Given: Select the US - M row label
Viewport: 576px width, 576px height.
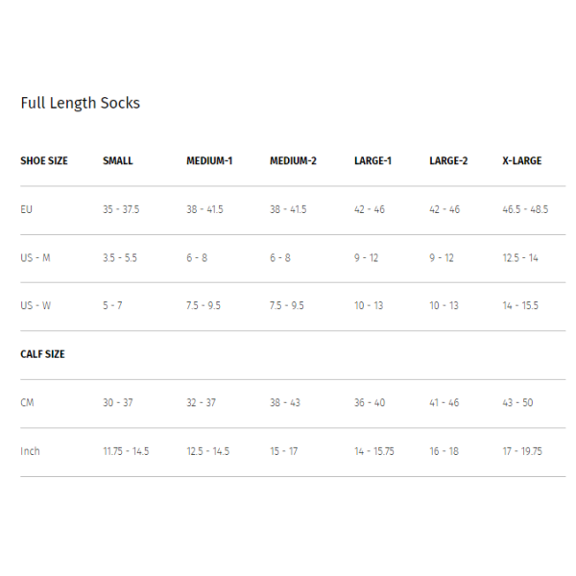Looking at the screenshot, I should pyautogui.click(x=36, y=258).
